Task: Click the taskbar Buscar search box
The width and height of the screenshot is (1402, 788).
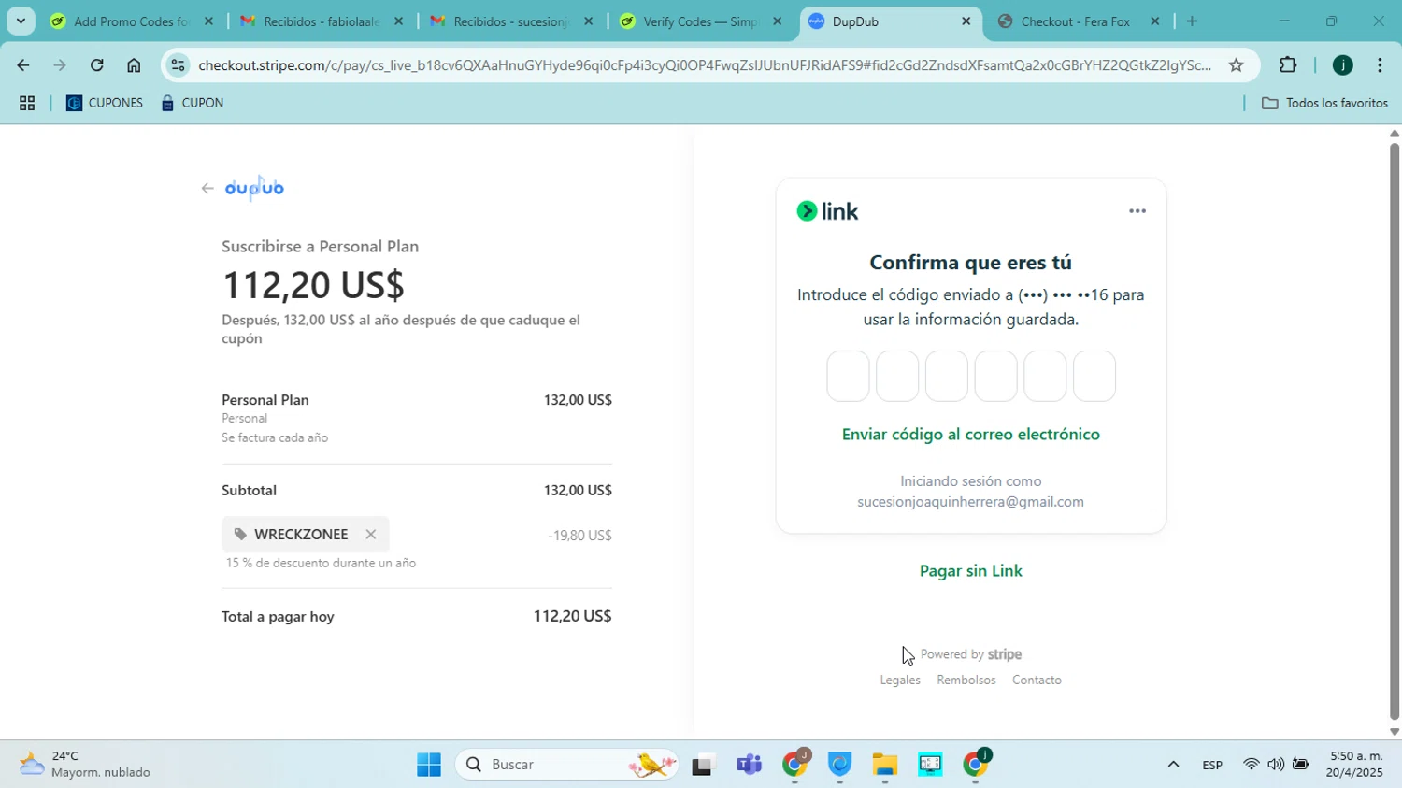Action: [567, 765]
